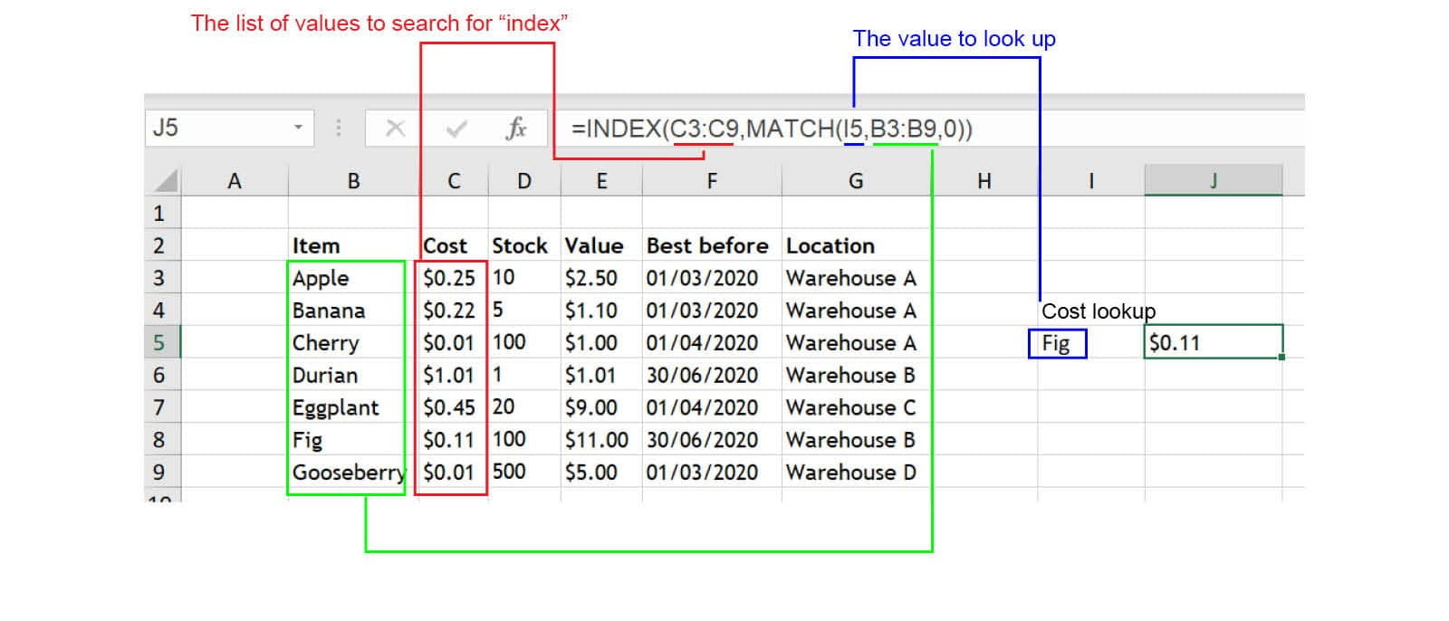
Task: Click the formula bar resize dots handle
Action: coord(339,128)
